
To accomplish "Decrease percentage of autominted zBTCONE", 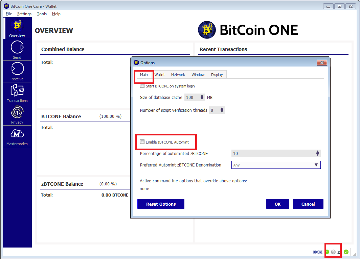I will [317, 155].
